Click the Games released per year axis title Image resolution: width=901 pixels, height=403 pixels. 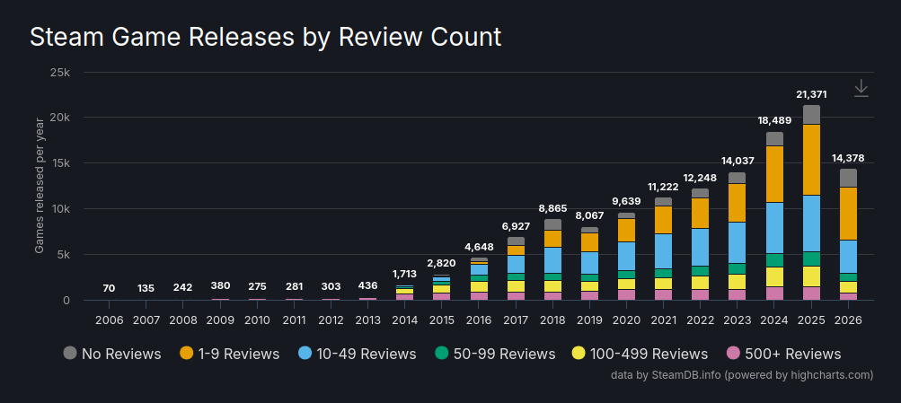click(x=39, y=186)
